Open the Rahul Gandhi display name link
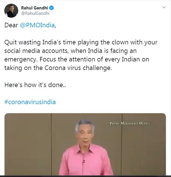 tap(34, 8)
